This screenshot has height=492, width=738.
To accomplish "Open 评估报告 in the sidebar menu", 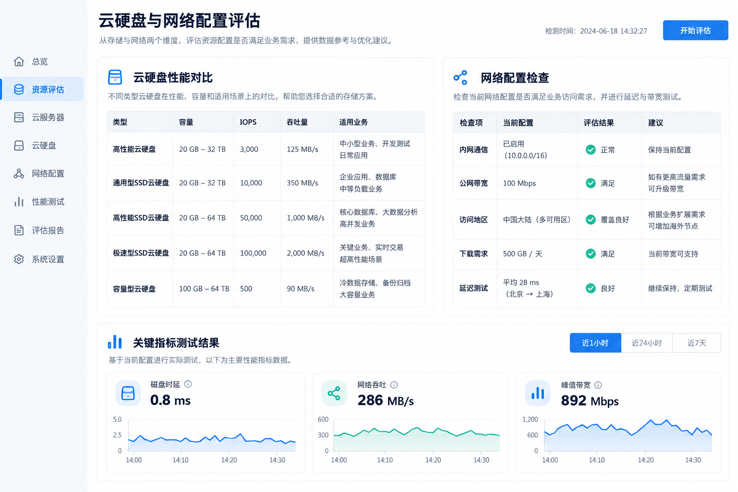I will click(42, 230).
